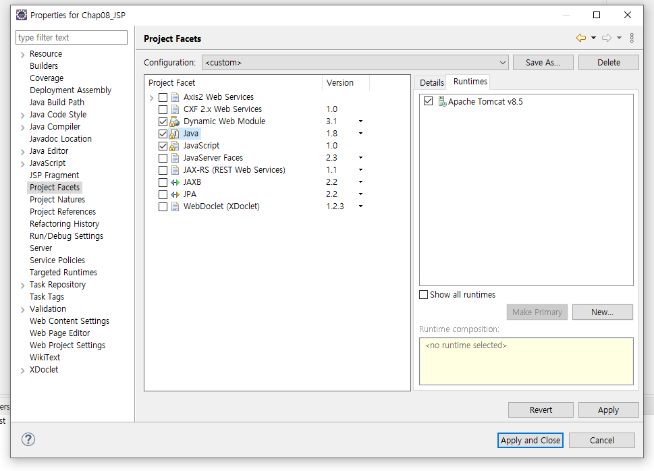Click the JAXB facet icon

click(x=175, y=182)
